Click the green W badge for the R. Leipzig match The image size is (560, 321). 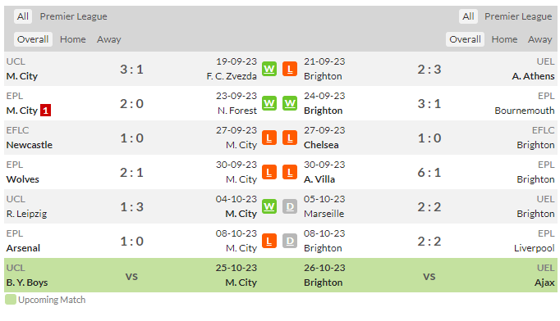269,206
